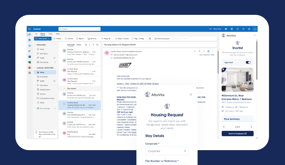Viewport: 285px width, 165px height.
Task: Go to previous shortlist property arrow
Action: coord(224,127)
